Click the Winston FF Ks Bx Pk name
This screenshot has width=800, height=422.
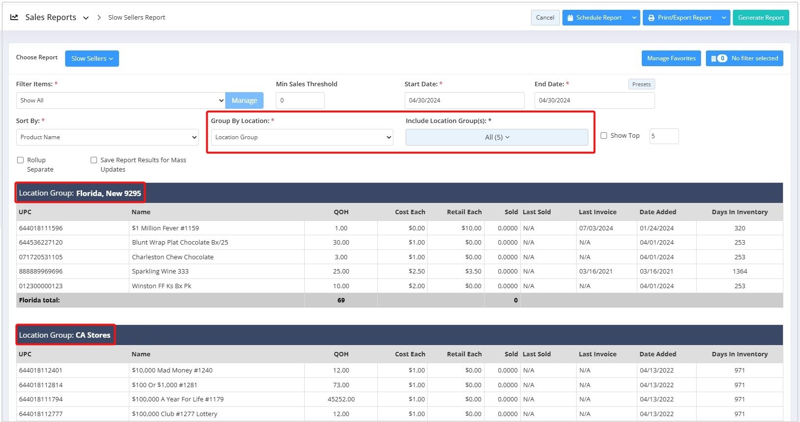(161, 286)
